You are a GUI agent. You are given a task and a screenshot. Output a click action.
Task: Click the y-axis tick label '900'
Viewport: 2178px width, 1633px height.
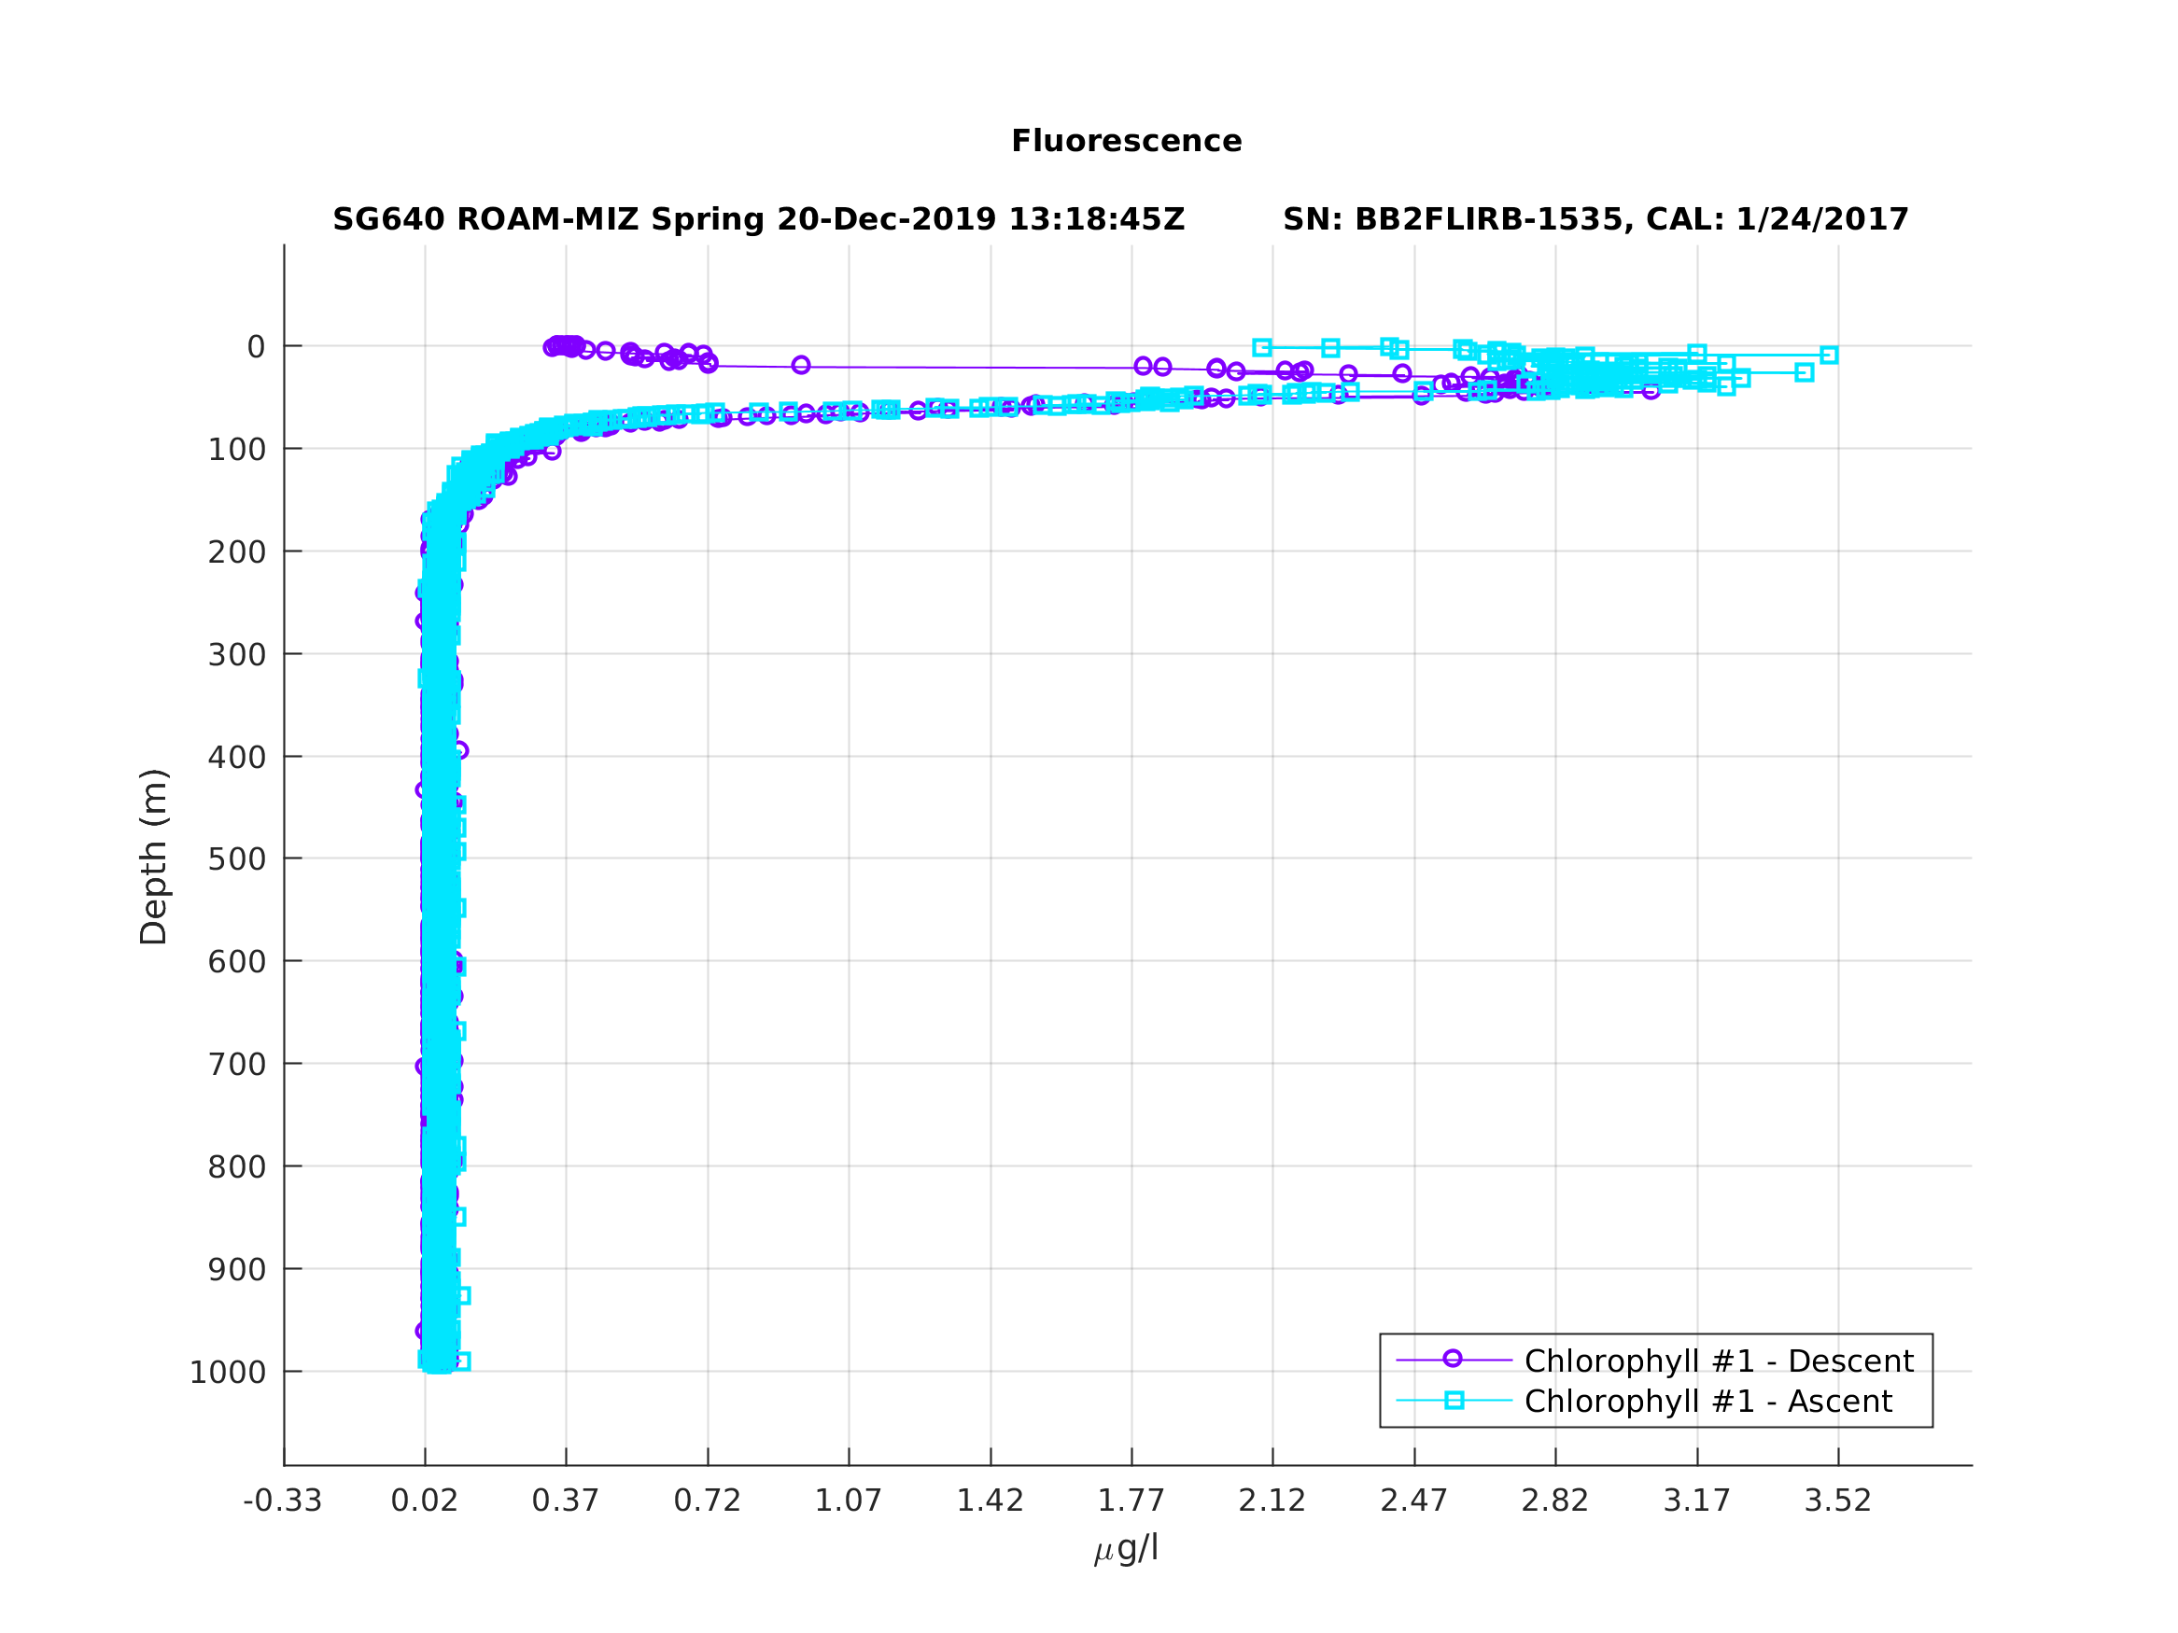click(x=236, y=1270)
